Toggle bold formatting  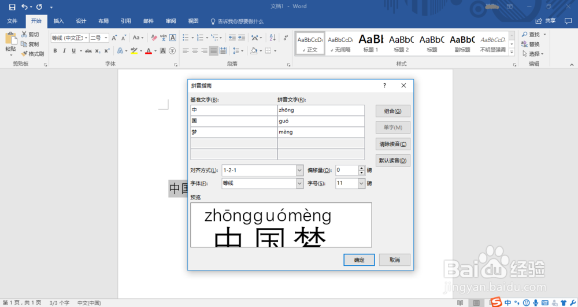point(55,51)
